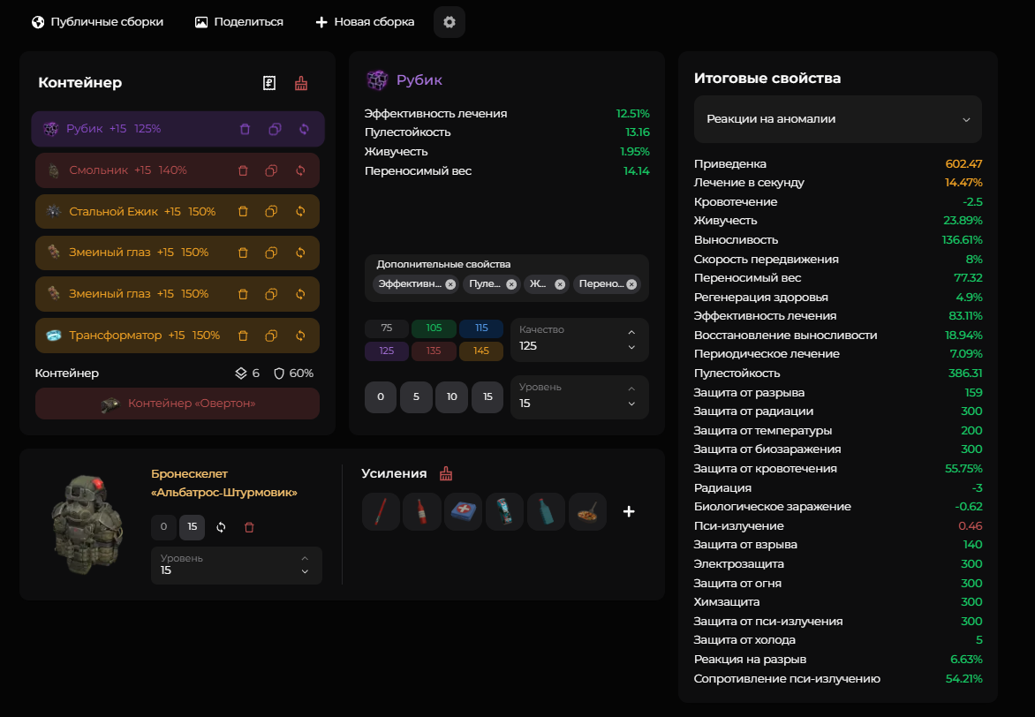Image resolution: width=1035 pixels, height=717 pixels.
Task: Open the Бронескелет «Альбатрос-Штурмовик» link
Action: click(223, 483)
